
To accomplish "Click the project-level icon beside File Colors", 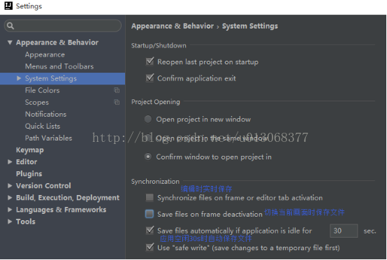I will click(x=117, y=90).
